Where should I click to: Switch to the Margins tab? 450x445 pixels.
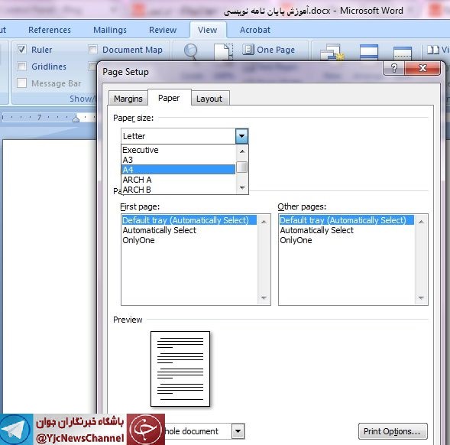[x=128, y=99]
